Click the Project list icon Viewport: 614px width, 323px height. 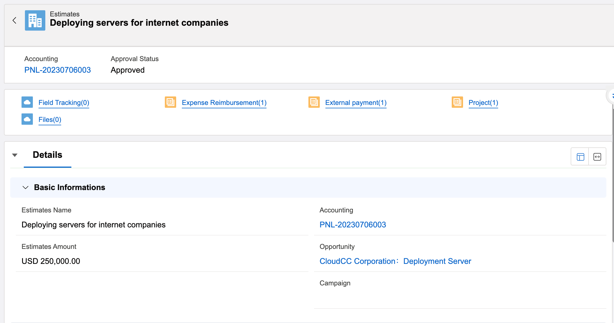pyautogui.click(x=457, y=102)
